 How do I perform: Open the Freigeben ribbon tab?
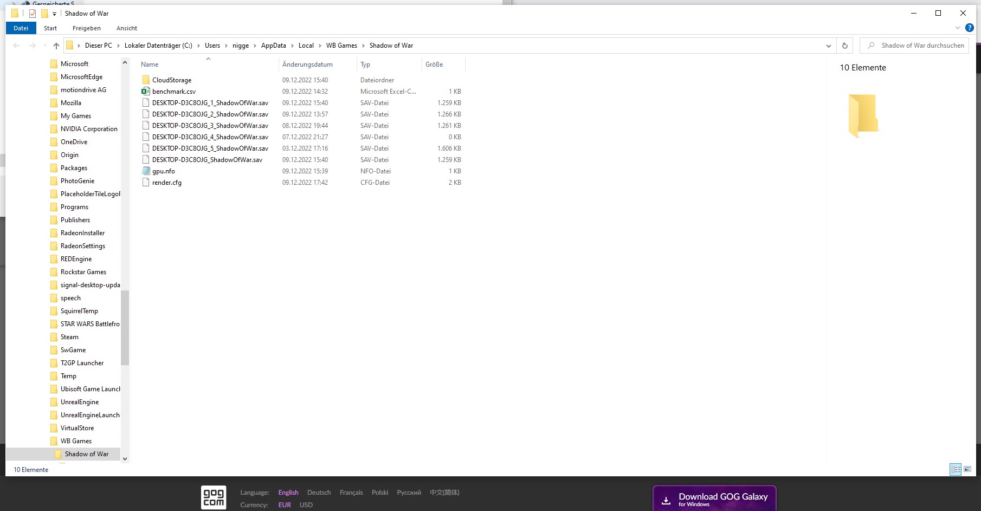click(x=87, y=28)
